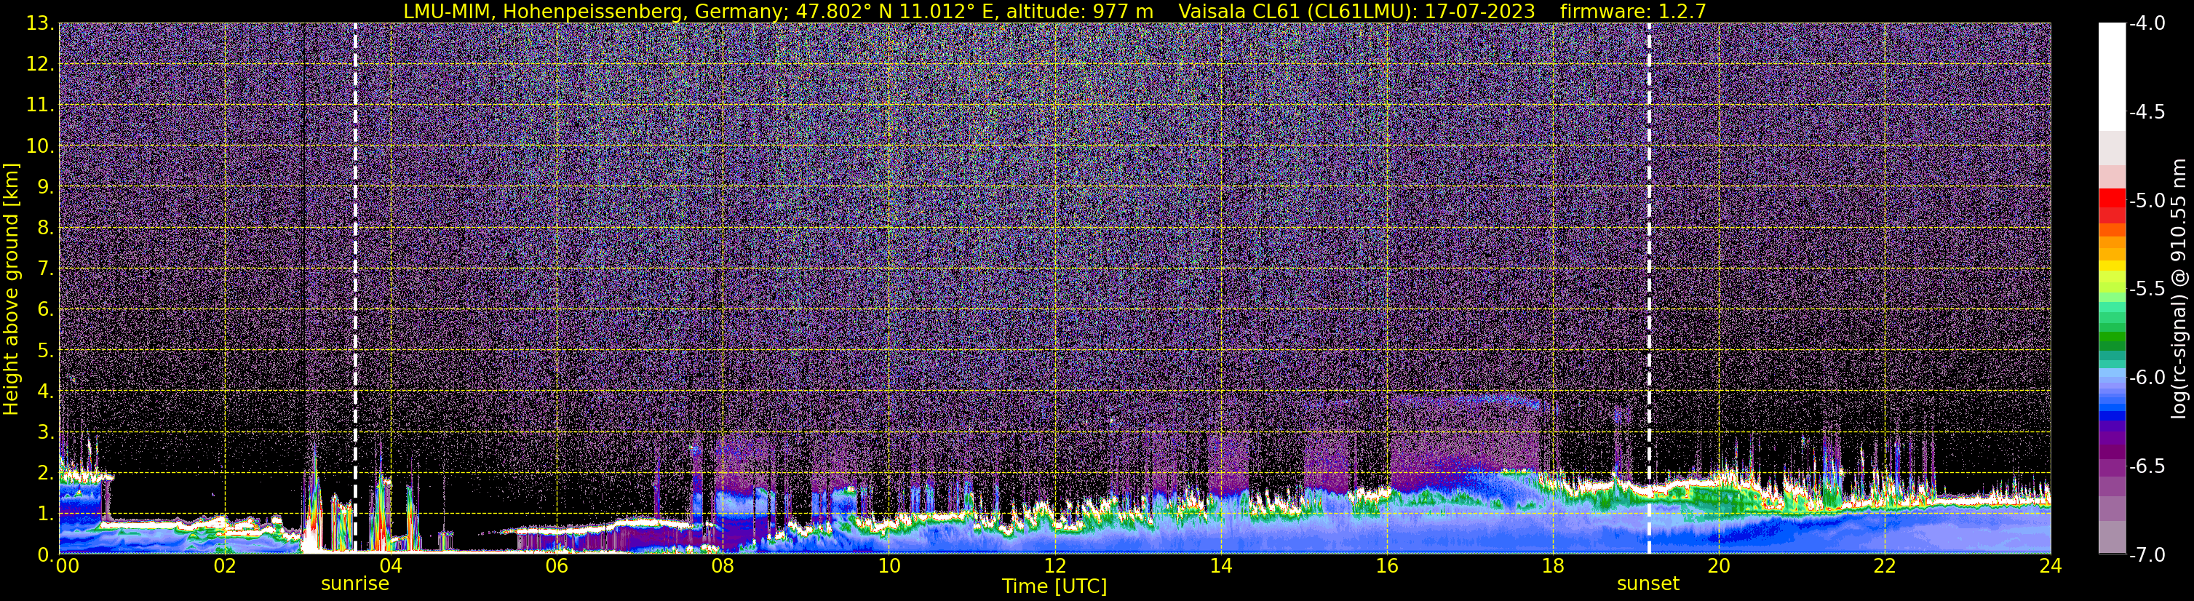This screenshot has width=2194, height=601.
Task: Click the '06' time tick label
Action: coord(557,566)
